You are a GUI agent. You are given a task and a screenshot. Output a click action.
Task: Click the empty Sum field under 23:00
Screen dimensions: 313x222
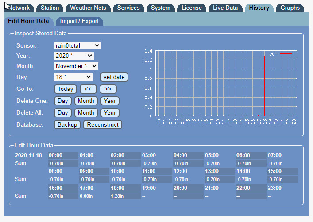click(282, 196)
